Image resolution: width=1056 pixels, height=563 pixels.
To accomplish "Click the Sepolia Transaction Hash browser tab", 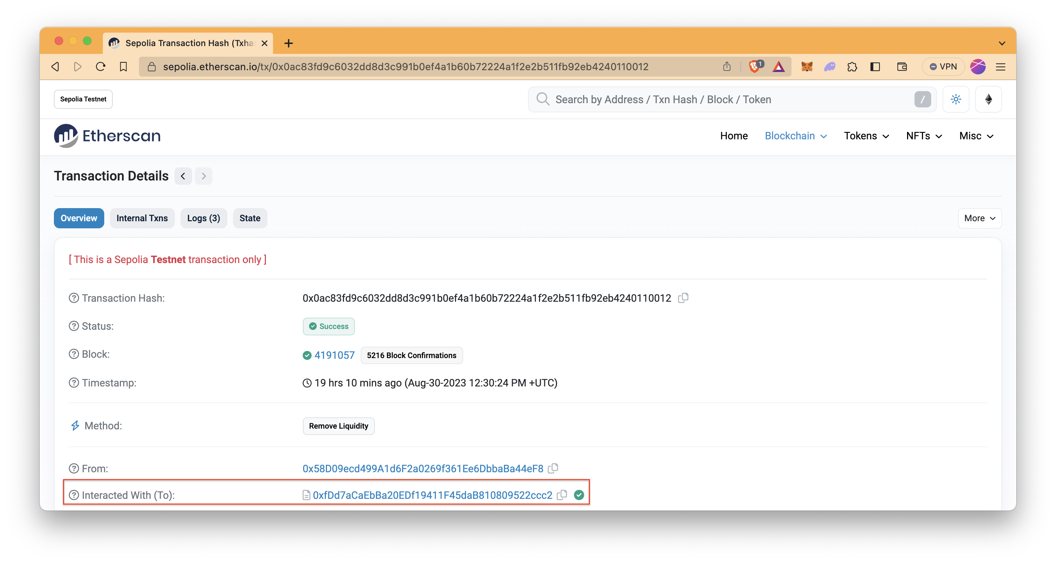I will 188,43.
